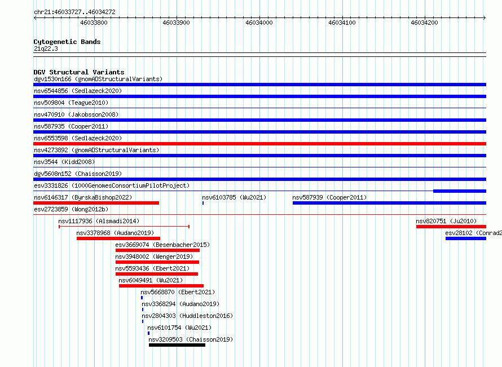Select the blue dgv1530n166 variant bar
This screenshot has width=502, height=367.
click(x=259, y=85)
